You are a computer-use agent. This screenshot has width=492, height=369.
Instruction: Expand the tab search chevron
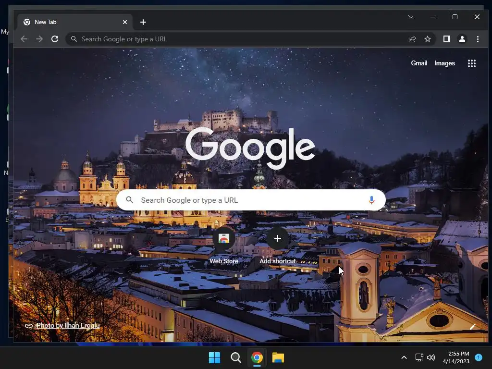(411, 17)
